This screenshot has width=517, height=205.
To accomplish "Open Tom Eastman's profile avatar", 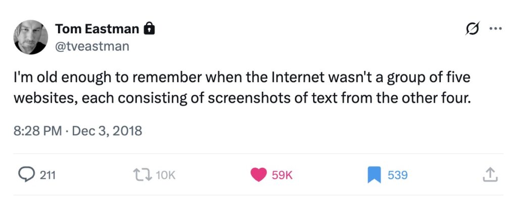I will click(31, 37).
